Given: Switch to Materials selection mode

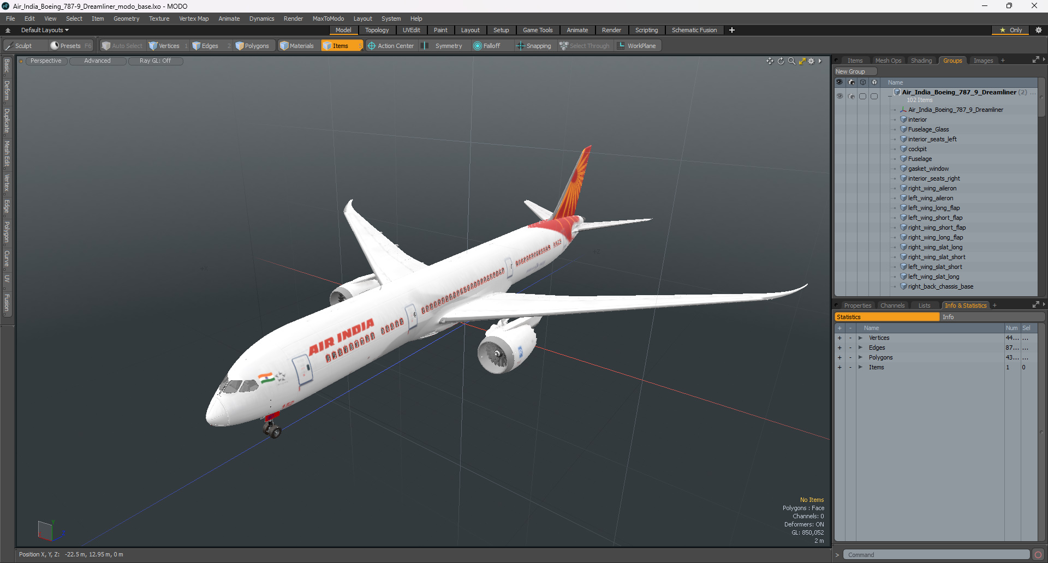Looking at the screenshot, I should (x=297, y=46).
